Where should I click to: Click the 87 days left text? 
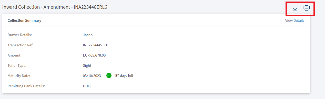click(x=124, y=75)
